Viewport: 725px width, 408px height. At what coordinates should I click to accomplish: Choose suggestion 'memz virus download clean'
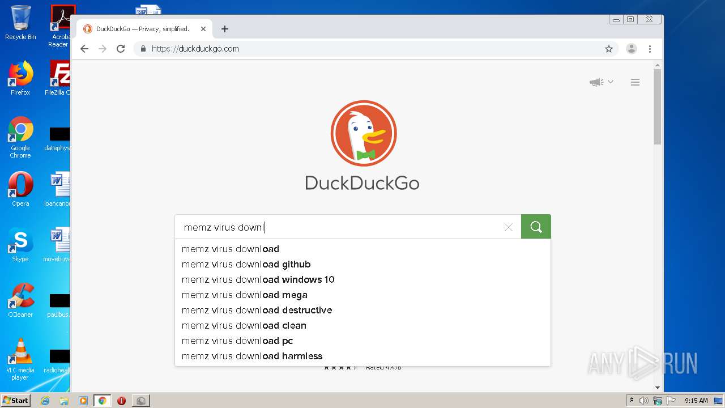pos(362,325)
